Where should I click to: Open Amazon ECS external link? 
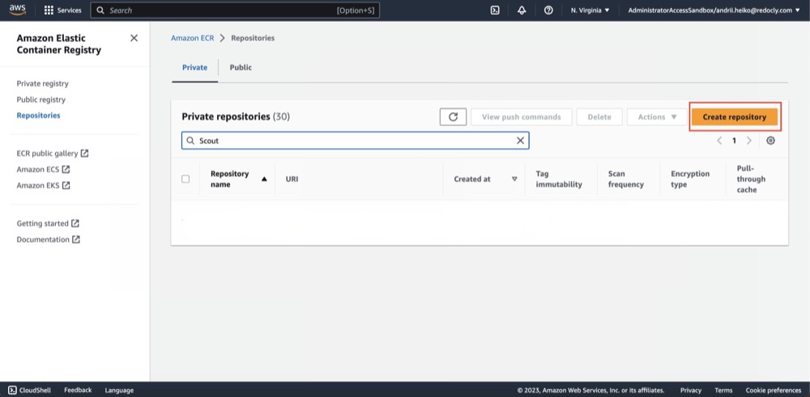click(x=43, y=169)
